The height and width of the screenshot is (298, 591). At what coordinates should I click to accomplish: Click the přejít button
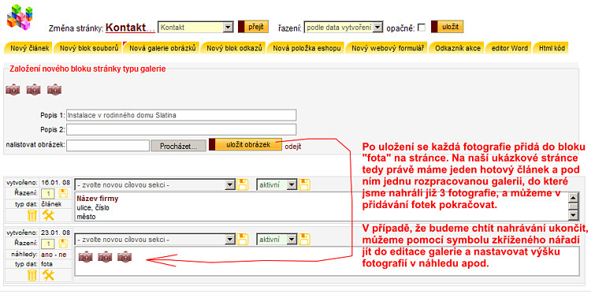pos(253,27)
